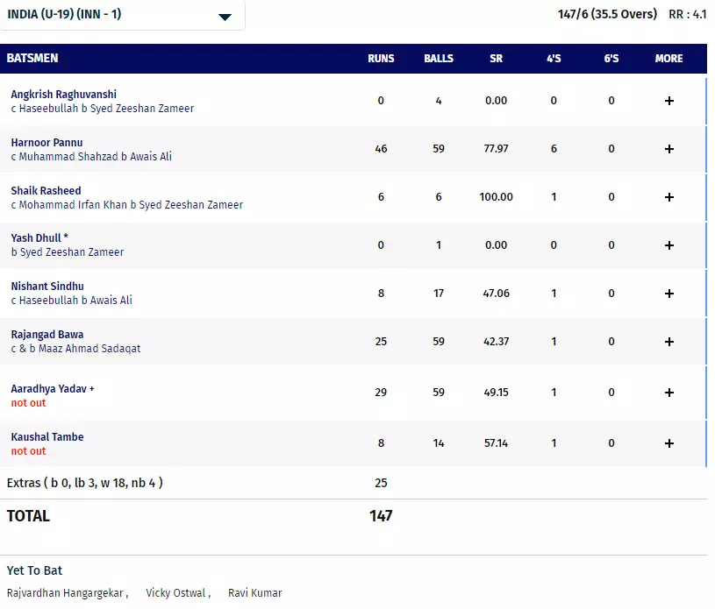Open the India (U-19) innings dropdown
Viewport: 715px width, 609px height.
121,16
